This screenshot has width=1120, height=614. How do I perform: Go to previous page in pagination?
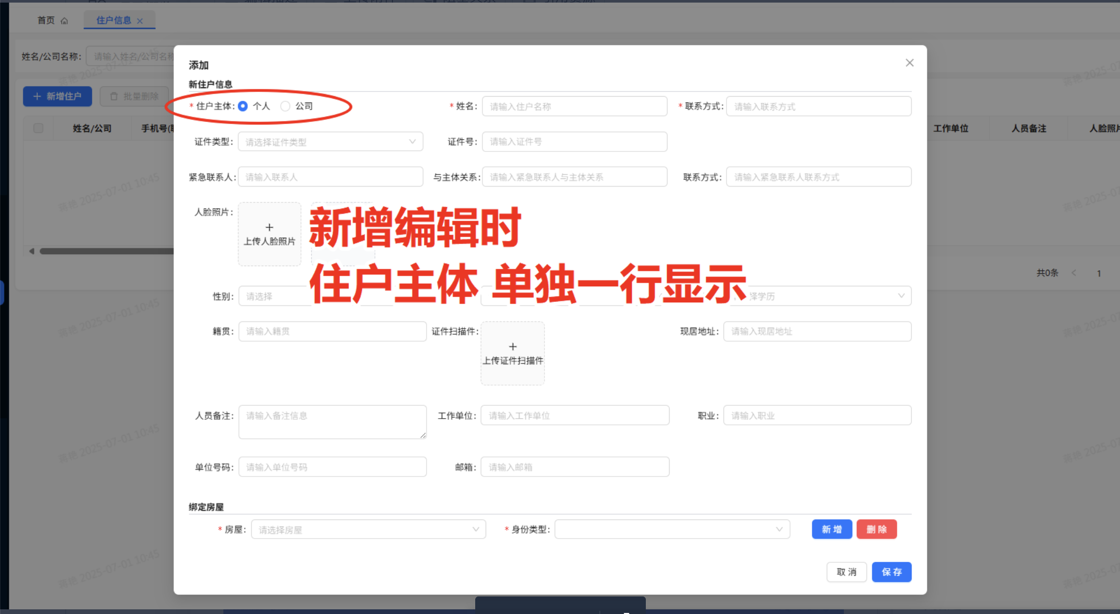(1074, 273)
